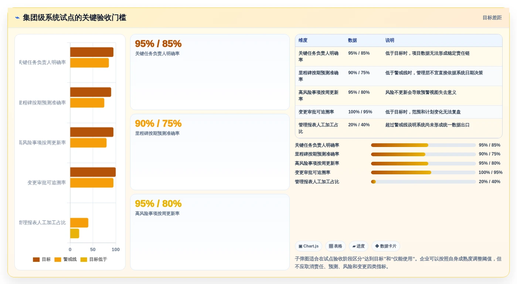
Task: Click the 目标差距 label in the header
Action: (x=492, y=18)
